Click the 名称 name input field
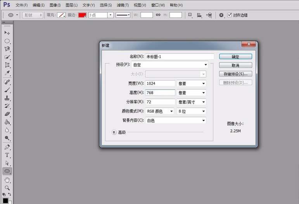The width and height of the screenshot is (299, 204). [x=180, y=57]
